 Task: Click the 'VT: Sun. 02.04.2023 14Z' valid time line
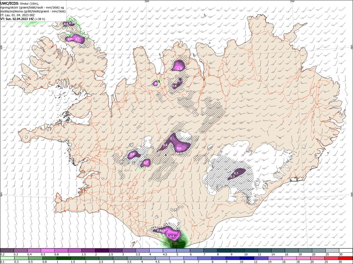pyautogui.click(x=17, y=19)
